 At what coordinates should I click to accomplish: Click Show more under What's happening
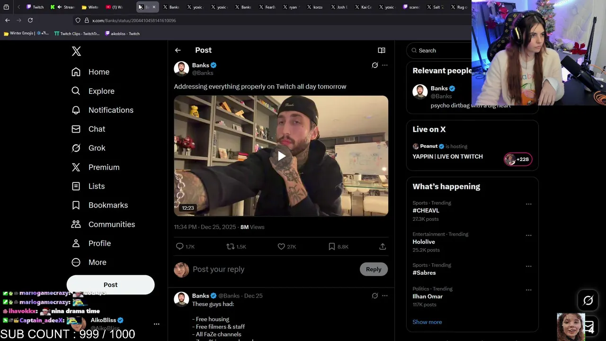click(x=427, y=322)
